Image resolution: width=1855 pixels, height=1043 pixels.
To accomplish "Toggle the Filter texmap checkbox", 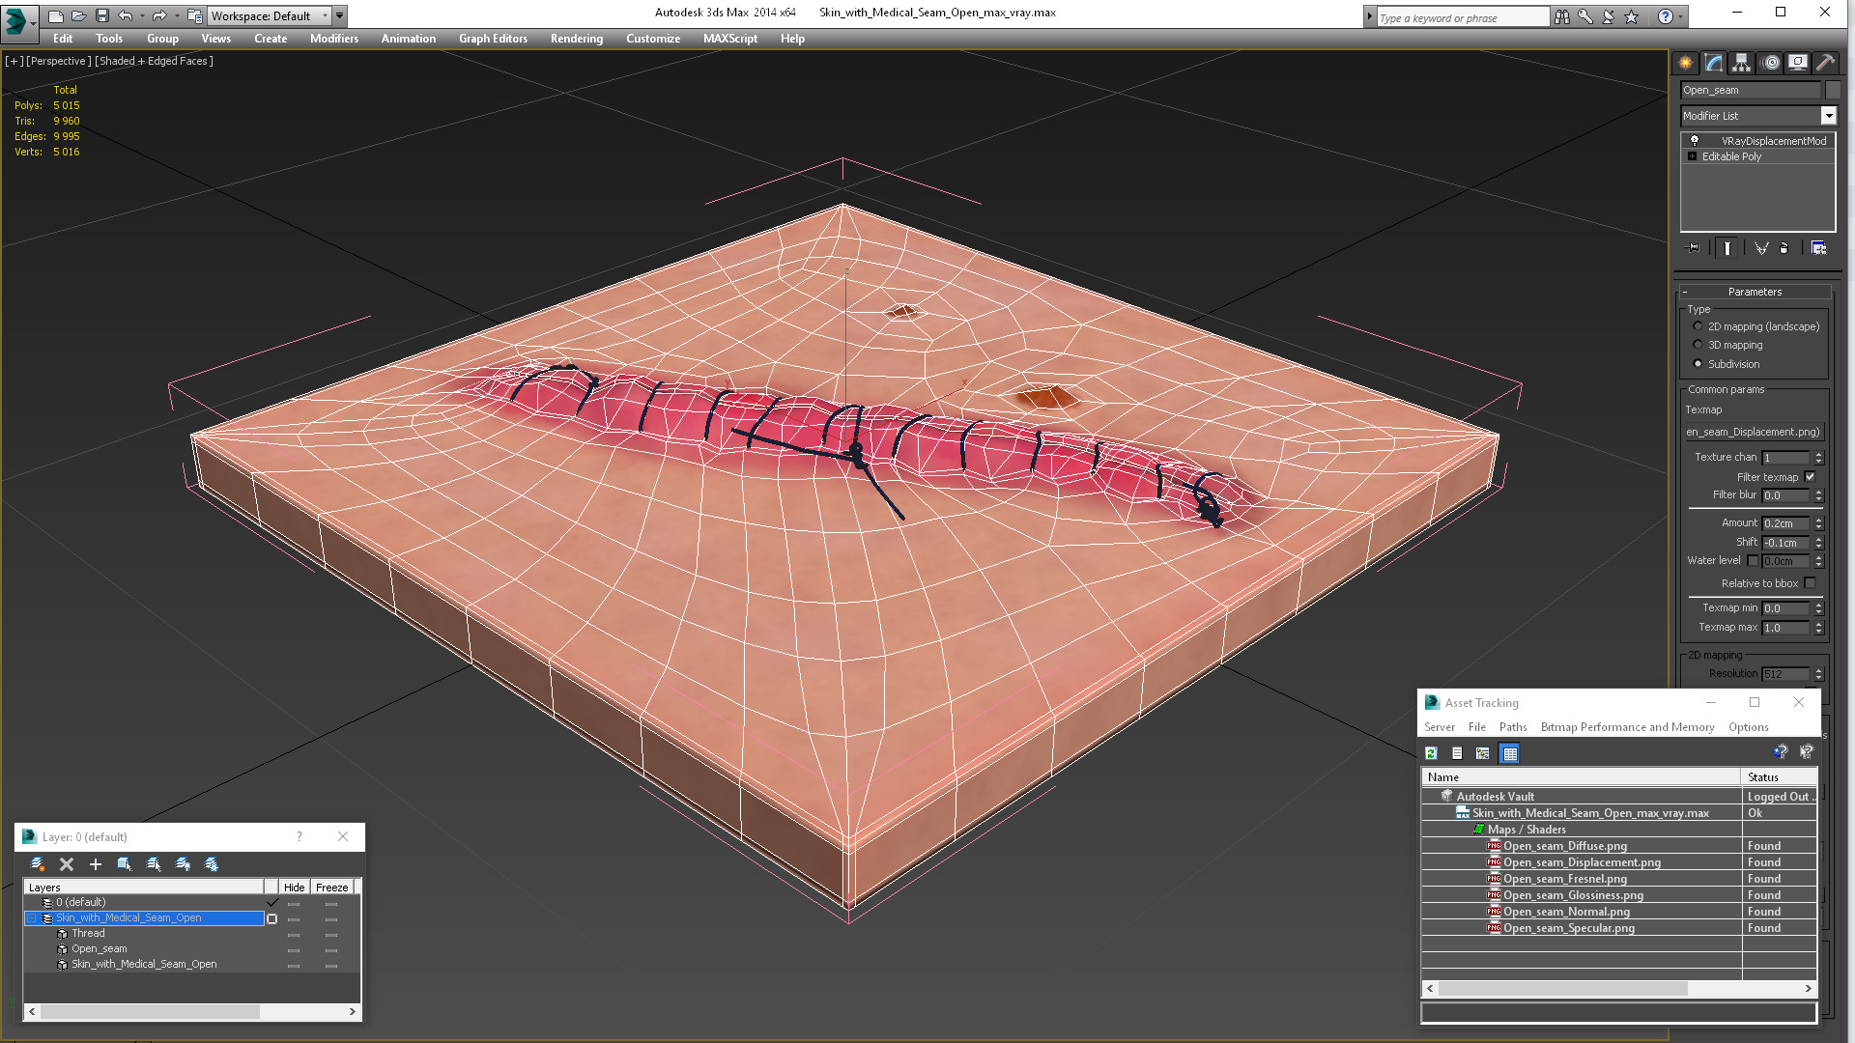I will pos(1810,476).
